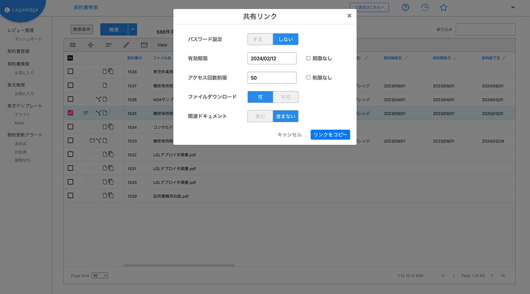The width and height of the screenshot is (530, 294).
Task: Open 未対応 under 契約更新アラート
Action: [x=20, y=144]
